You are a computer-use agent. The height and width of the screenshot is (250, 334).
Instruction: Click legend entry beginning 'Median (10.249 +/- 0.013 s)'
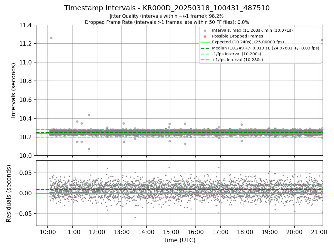coord(266,48)
